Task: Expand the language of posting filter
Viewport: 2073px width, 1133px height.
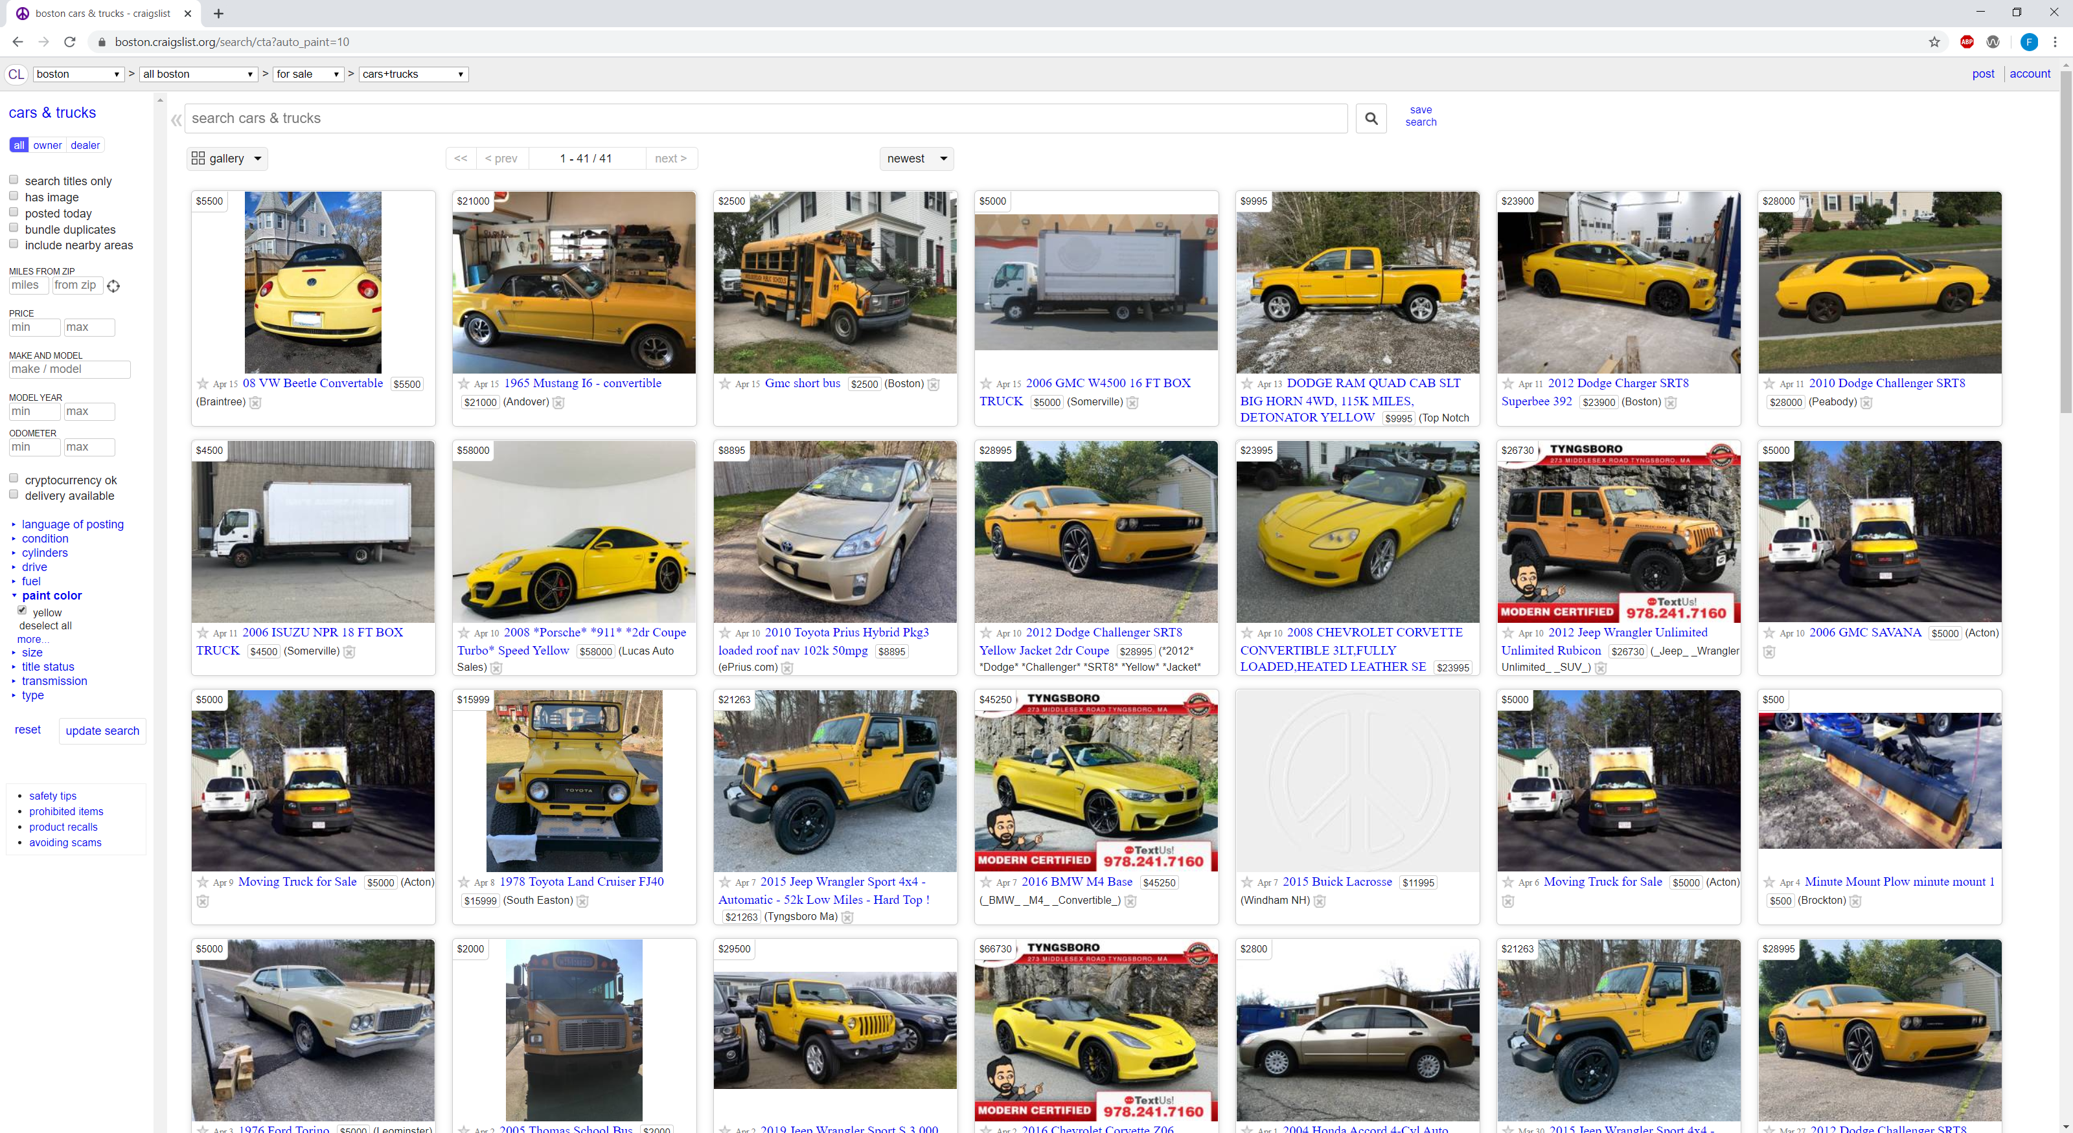Action: [73, 524]
